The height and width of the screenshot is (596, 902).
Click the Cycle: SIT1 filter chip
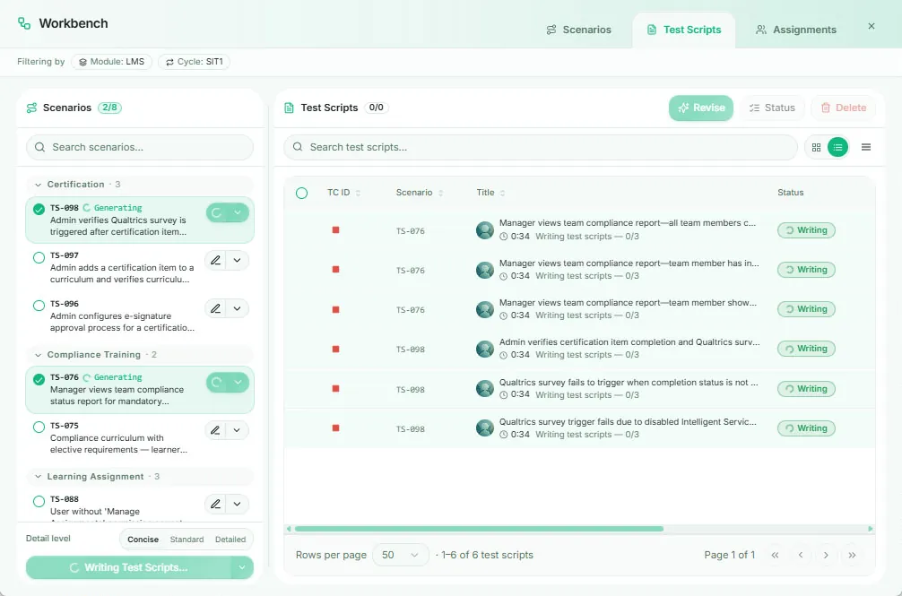(195, 62)
